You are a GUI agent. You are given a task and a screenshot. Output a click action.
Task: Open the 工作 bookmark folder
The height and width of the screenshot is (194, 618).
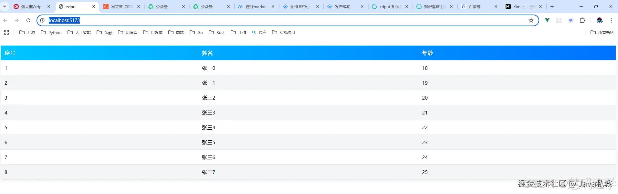[238, 32]
